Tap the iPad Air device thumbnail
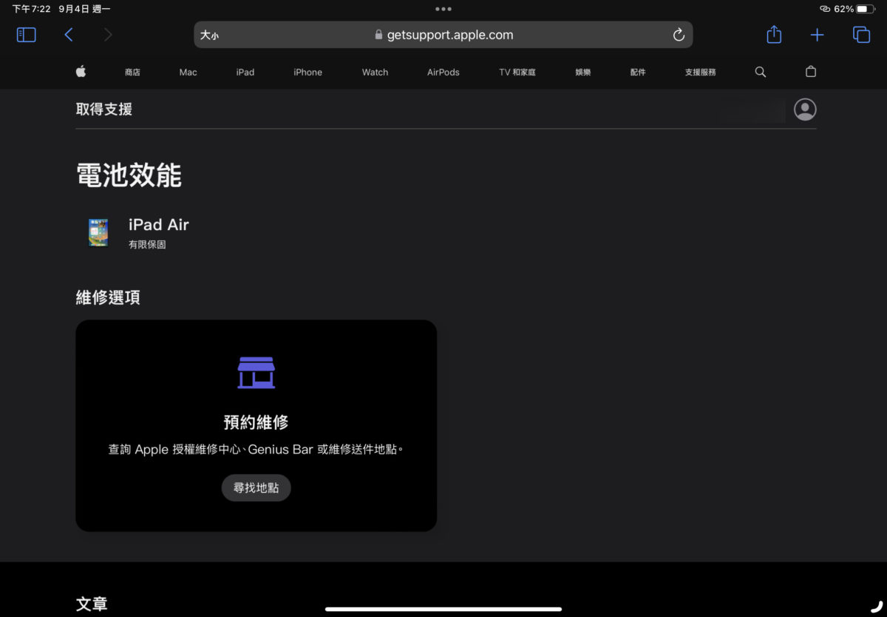887x617 pixels. 98,232
